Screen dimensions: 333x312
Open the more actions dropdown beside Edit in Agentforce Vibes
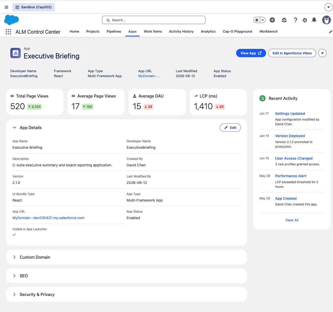click(x=322, y=53)
